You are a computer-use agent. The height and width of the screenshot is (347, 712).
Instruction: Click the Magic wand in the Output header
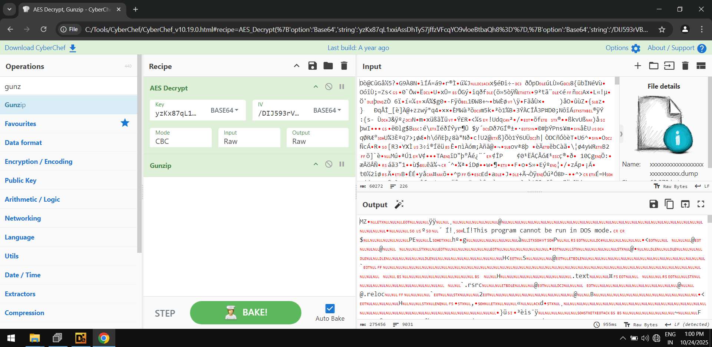click(399, 204)
